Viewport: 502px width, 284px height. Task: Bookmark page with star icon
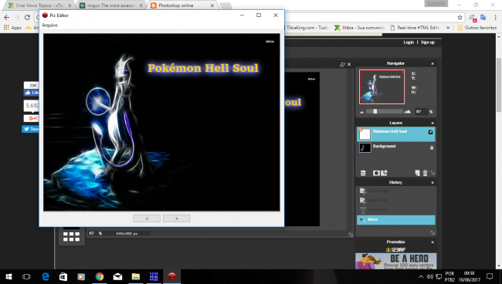point(460,17)
